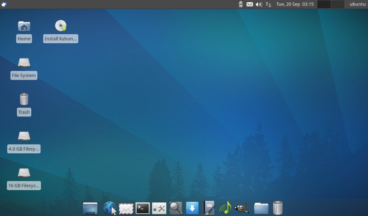Select the 16 GB Filesystem desktop drive
The width and height of the screenshot is (368, 216).
pyautogui.click(x=24, y=179)
